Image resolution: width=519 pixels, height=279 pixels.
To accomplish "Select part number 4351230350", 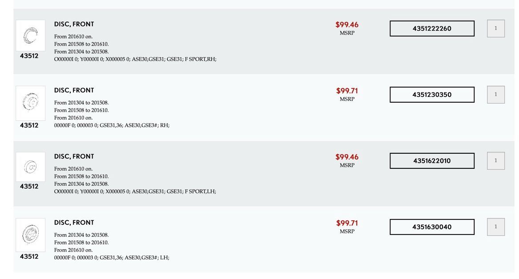I will (x=432, y=95).
